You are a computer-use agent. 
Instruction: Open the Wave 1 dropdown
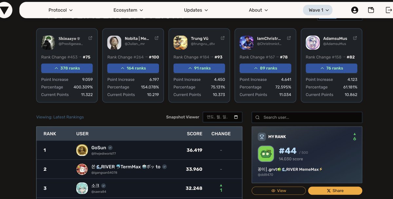(318, 10)
